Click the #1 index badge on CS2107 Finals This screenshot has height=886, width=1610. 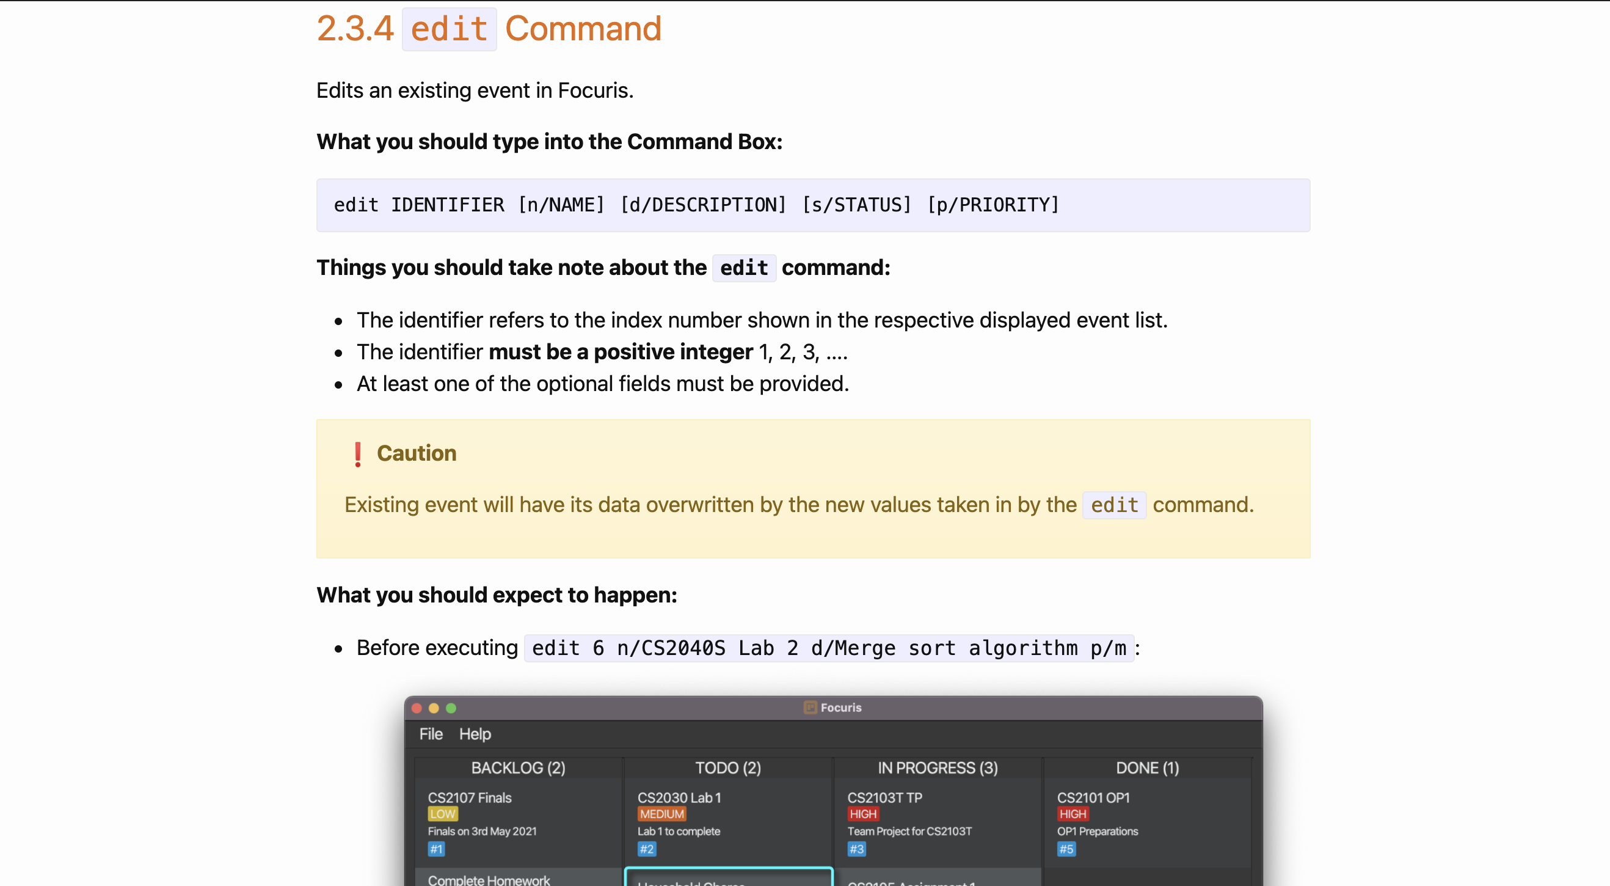(436, 849)
